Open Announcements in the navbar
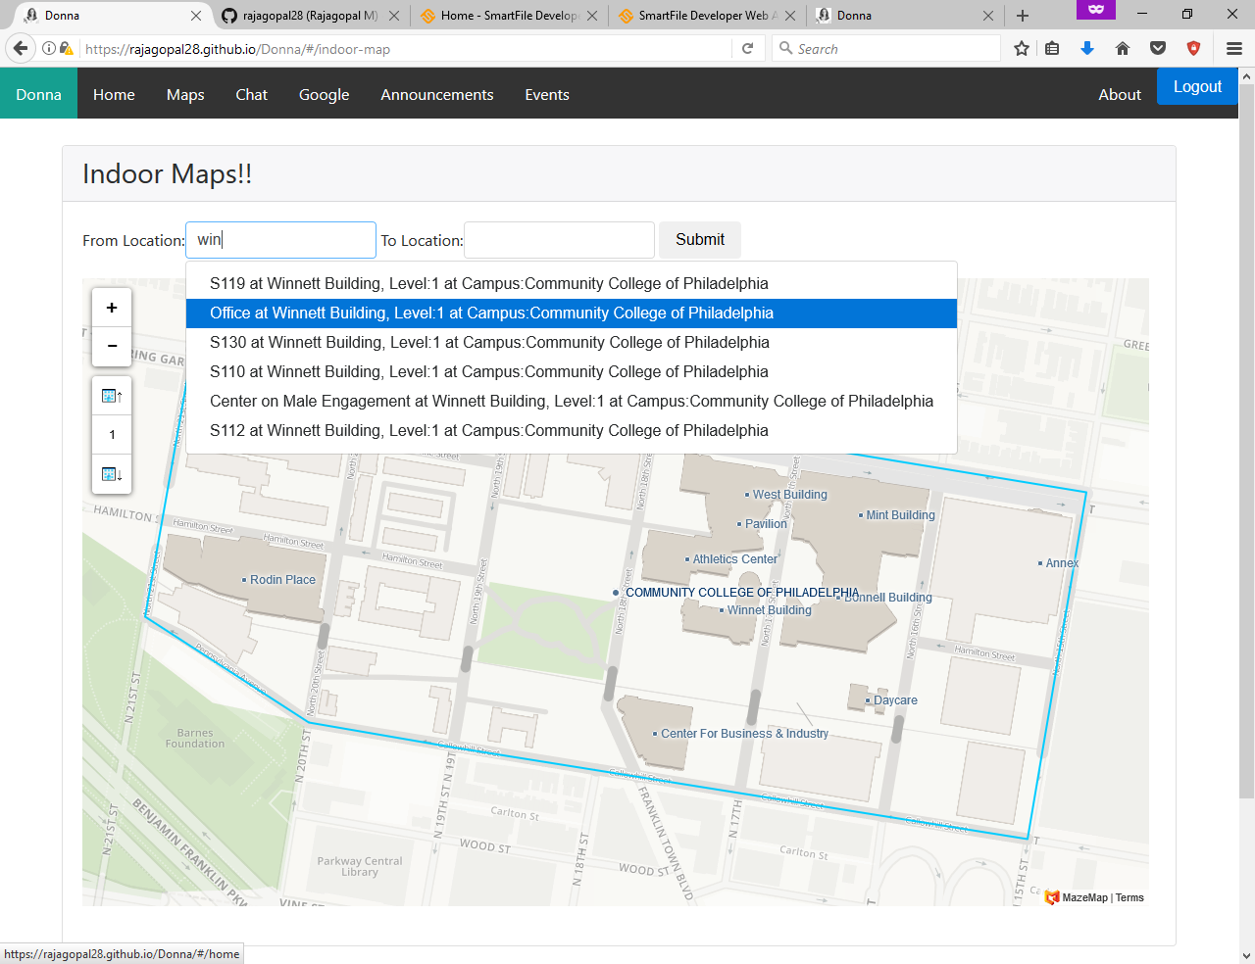 tap(437, 94)
